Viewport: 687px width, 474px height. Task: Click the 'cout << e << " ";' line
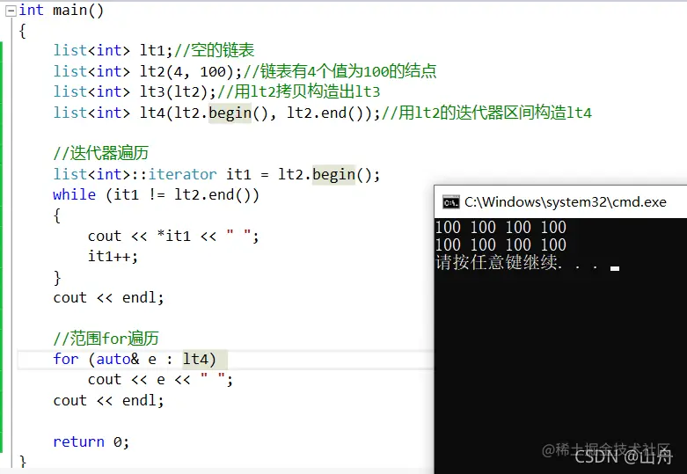(x=160, y=379)
